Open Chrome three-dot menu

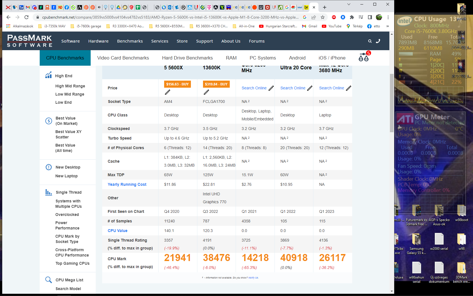tap(388, 17)
